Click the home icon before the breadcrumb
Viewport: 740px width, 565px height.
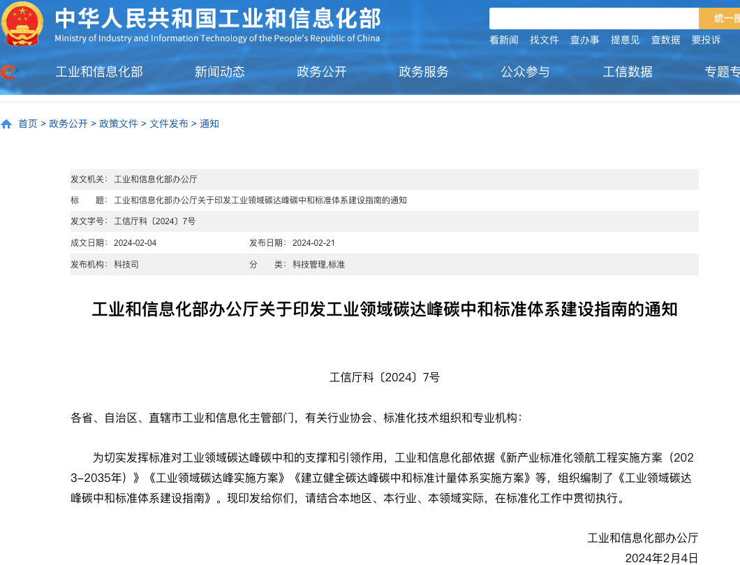(7, 124)
